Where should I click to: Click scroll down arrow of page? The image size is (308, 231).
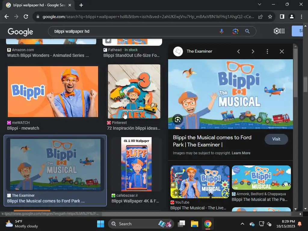point(306,209)
